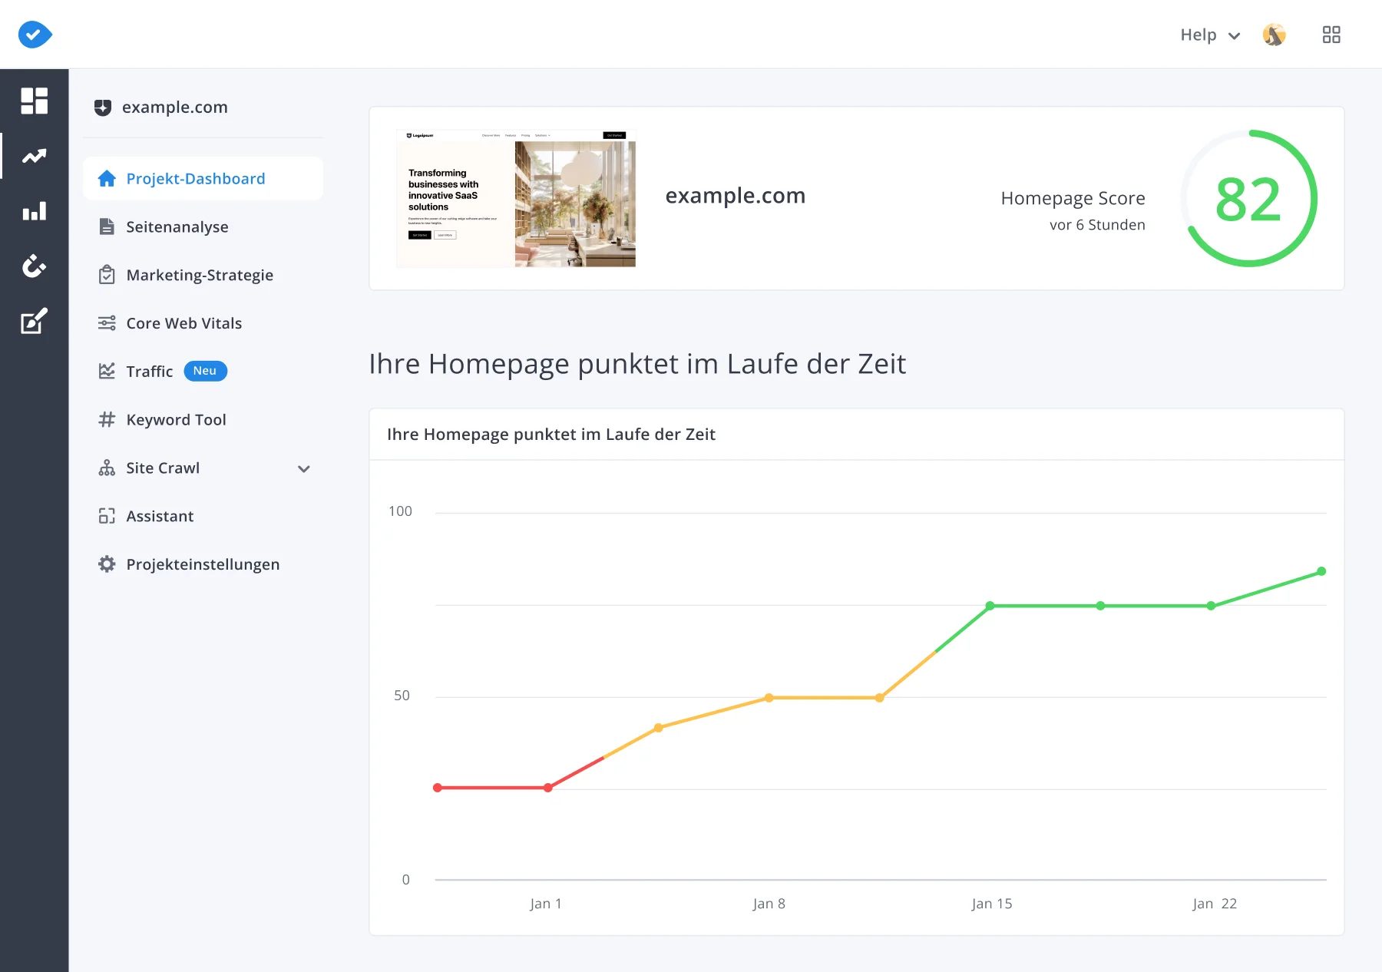
Task: Open the apps grid icon in top bar
Action: [1332, 35]
